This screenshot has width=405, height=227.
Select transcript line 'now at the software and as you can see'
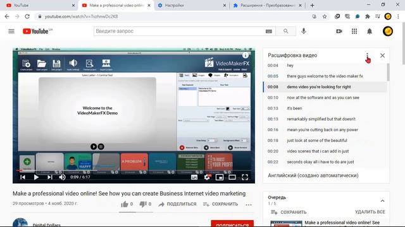click(x=325, y=98)
